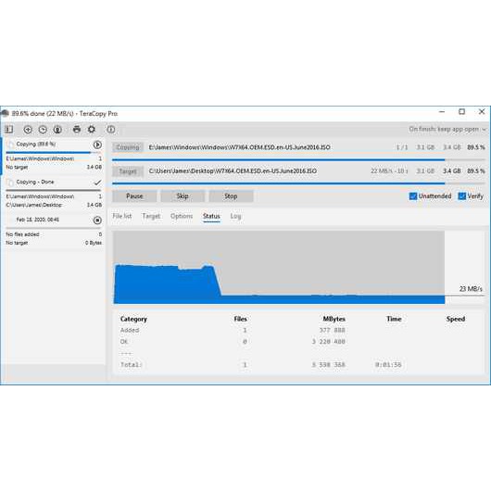Viewport: 491px width, 491px height.
Task: Click the Time column header
Action: click(394, 319)
